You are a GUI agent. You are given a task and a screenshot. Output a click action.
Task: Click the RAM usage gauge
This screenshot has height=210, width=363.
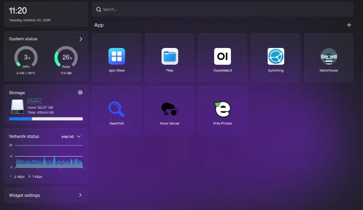66,57
